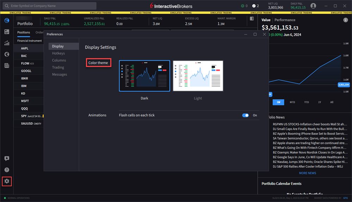
Task: Click the symbol search input field
Action: [x=49, y=6]
